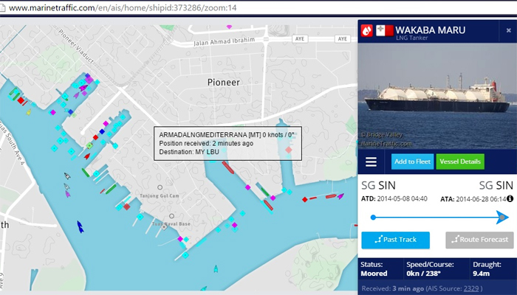The image size is (517, 295).
Task: Click the 'Pioneer Viaduct' road label
Action: tap(76, 46)
